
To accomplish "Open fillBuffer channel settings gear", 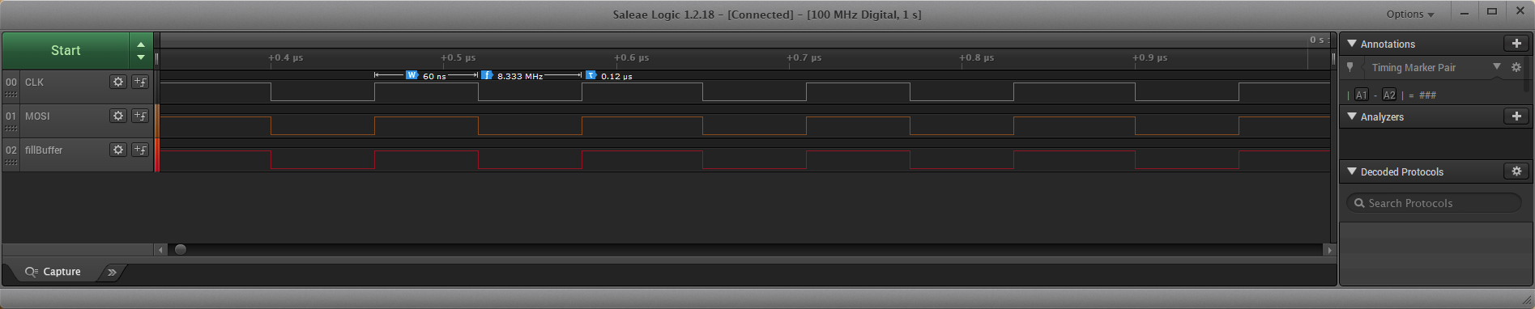I will point(118,150).
